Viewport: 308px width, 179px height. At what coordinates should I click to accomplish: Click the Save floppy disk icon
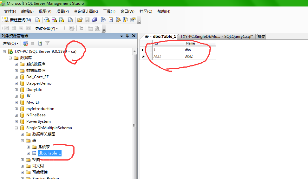(x=87, y=20)
